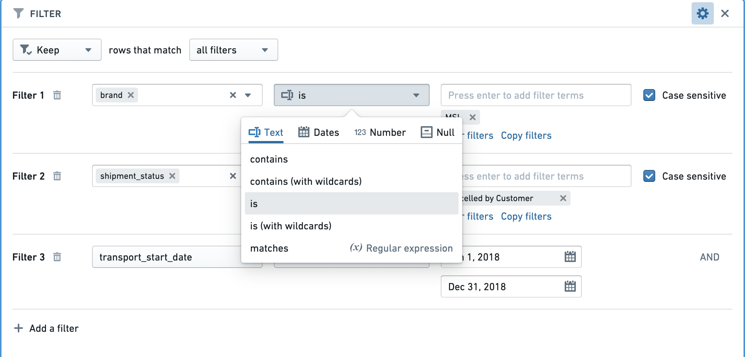This screenshot has height=357, width=745.
Task: Clear the Filter 1 column selection
Action: click(x=233, y=95)
